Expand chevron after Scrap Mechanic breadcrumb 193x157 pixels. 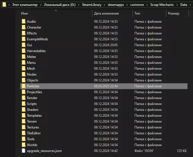click(177, 5)
